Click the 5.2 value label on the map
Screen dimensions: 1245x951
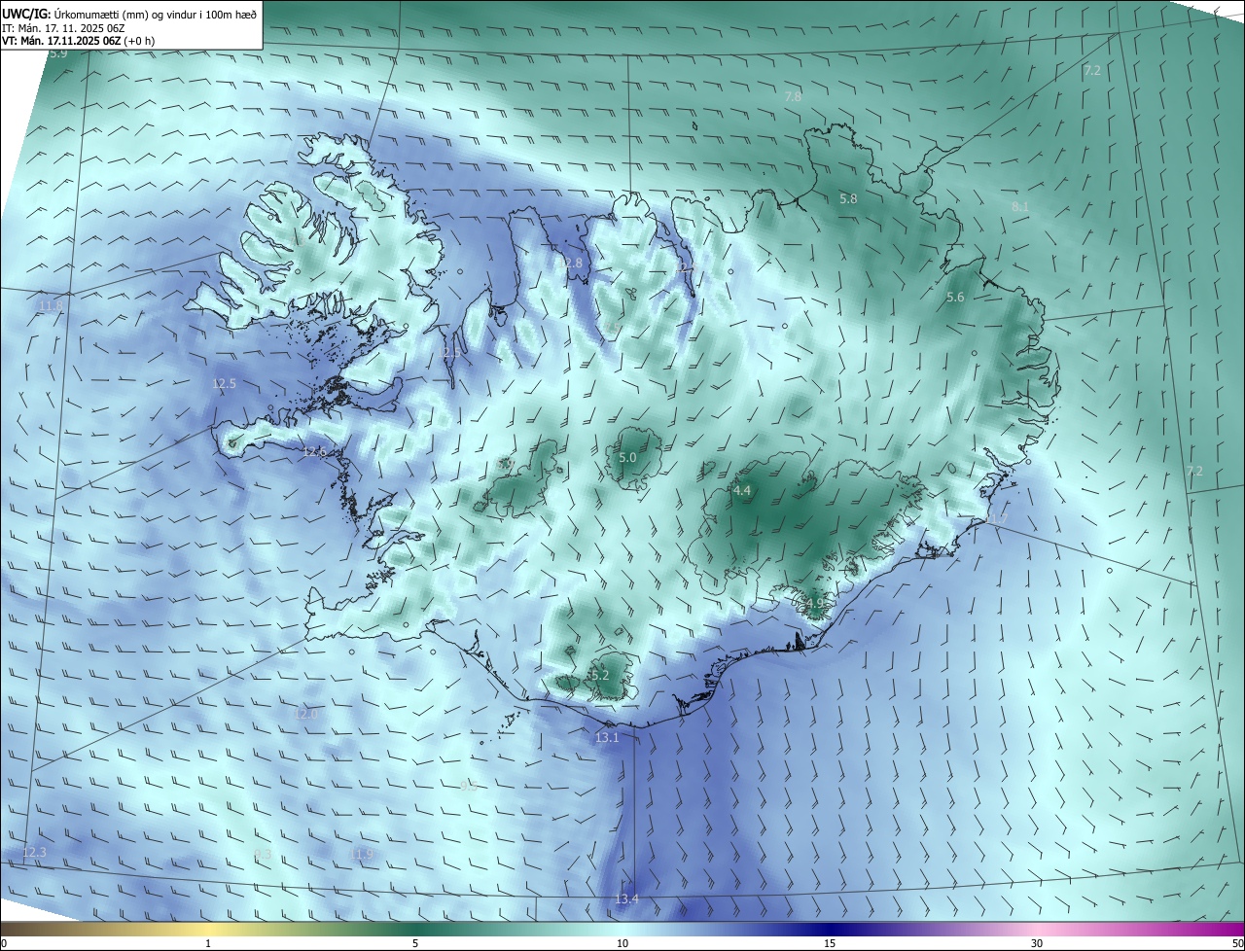[x=599, y=675]
